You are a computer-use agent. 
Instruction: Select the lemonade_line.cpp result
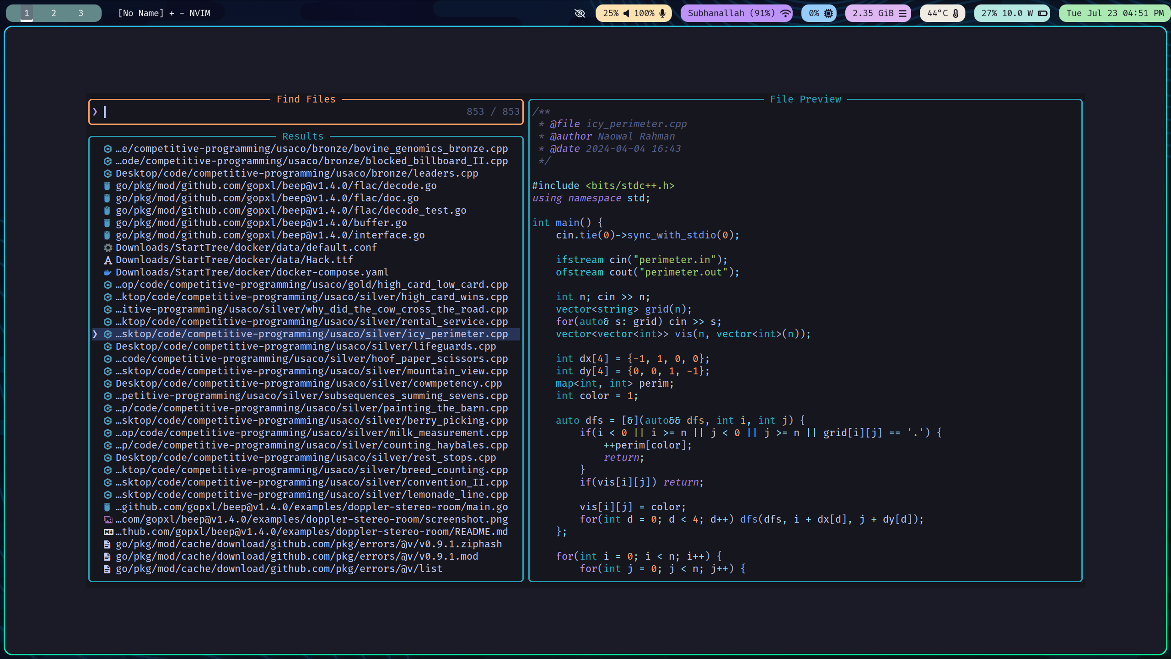(306, 495)
